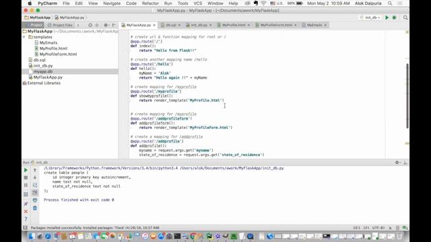Click the Stop square in the Run panel

[x=26, y=177]
